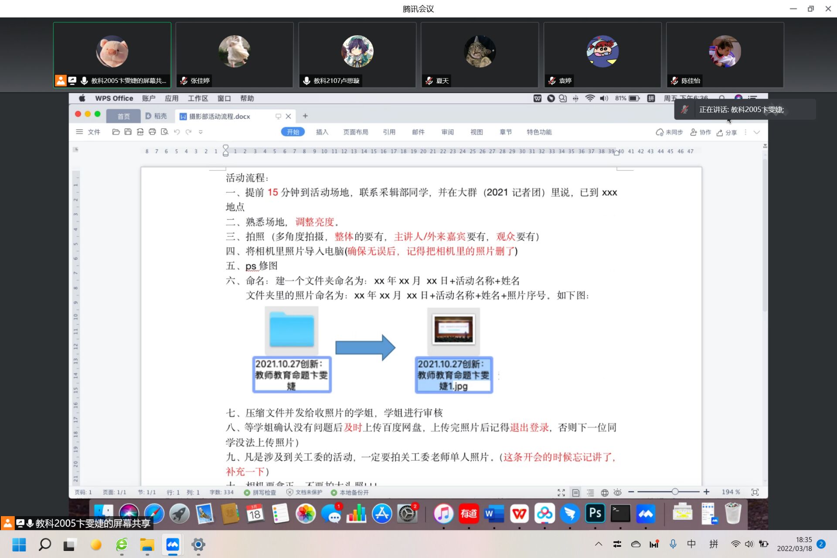This screenshot has height=558, width=837.
Task: Click the Windows taskbar search icon
Action: (45, 544)
